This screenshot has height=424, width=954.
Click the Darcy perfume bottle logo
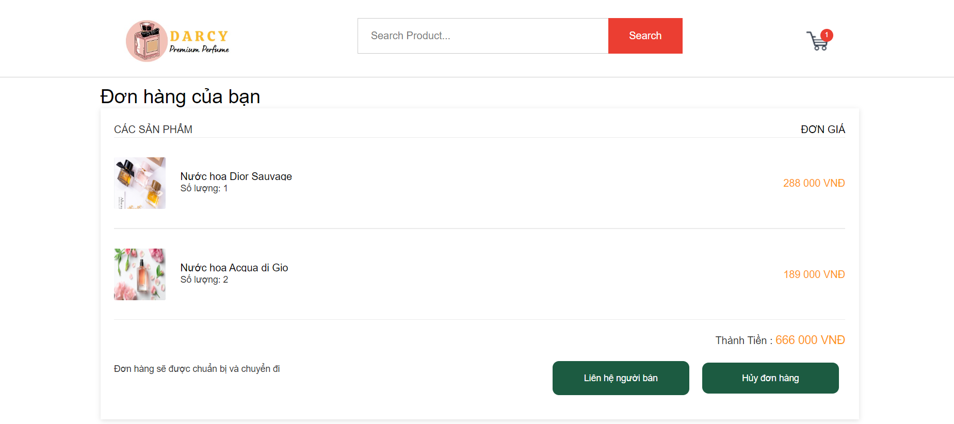point(147,41)
